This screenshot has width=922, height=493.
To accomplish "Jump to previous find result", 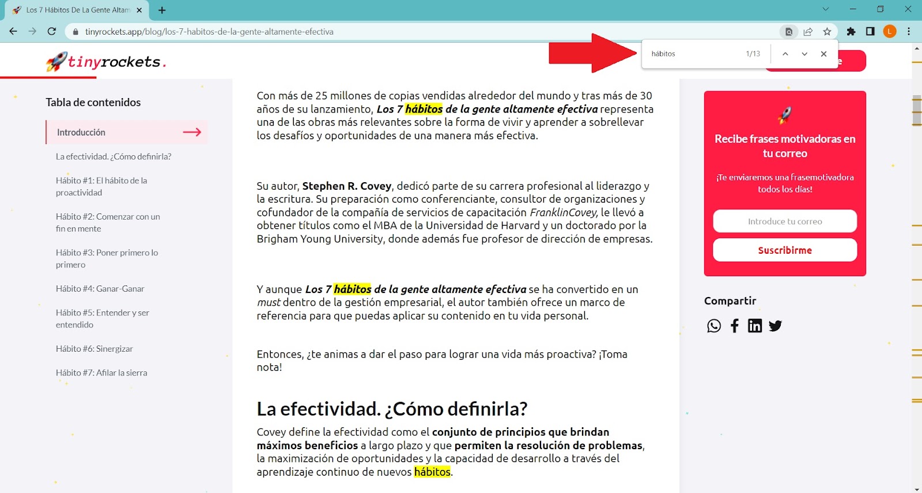I will click(785, 54).
